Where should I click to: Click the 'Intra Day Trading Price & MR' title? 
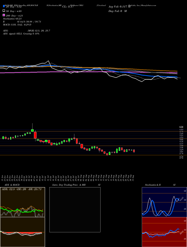[69, 185]
